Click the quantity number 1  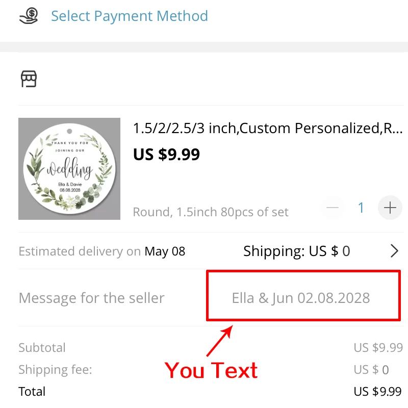tap(361, 208)
